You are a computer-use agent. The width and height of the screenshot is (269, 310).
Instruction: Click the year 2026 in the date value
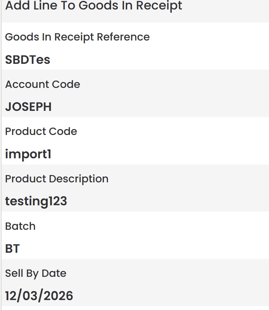point(59,296)
